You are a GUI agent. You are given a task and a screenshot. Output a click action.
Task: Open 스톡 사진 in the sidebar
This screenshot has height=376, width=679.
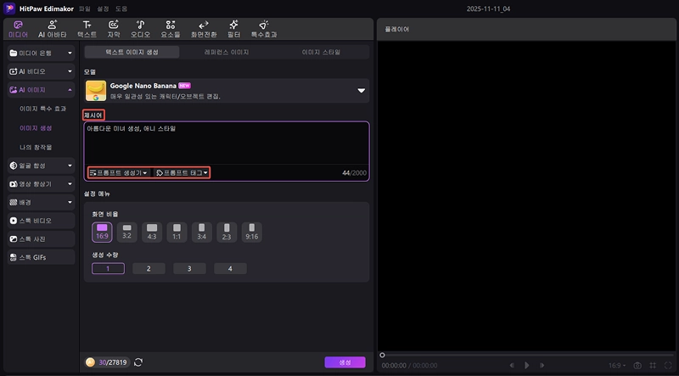41,239
